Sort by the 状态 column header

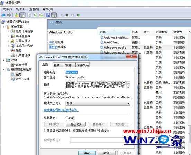pos(148,32)
